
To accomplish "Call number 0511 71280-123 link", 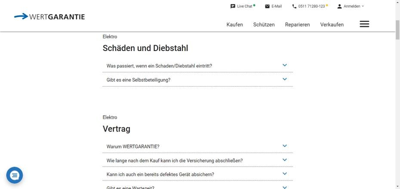I will 311,6.
